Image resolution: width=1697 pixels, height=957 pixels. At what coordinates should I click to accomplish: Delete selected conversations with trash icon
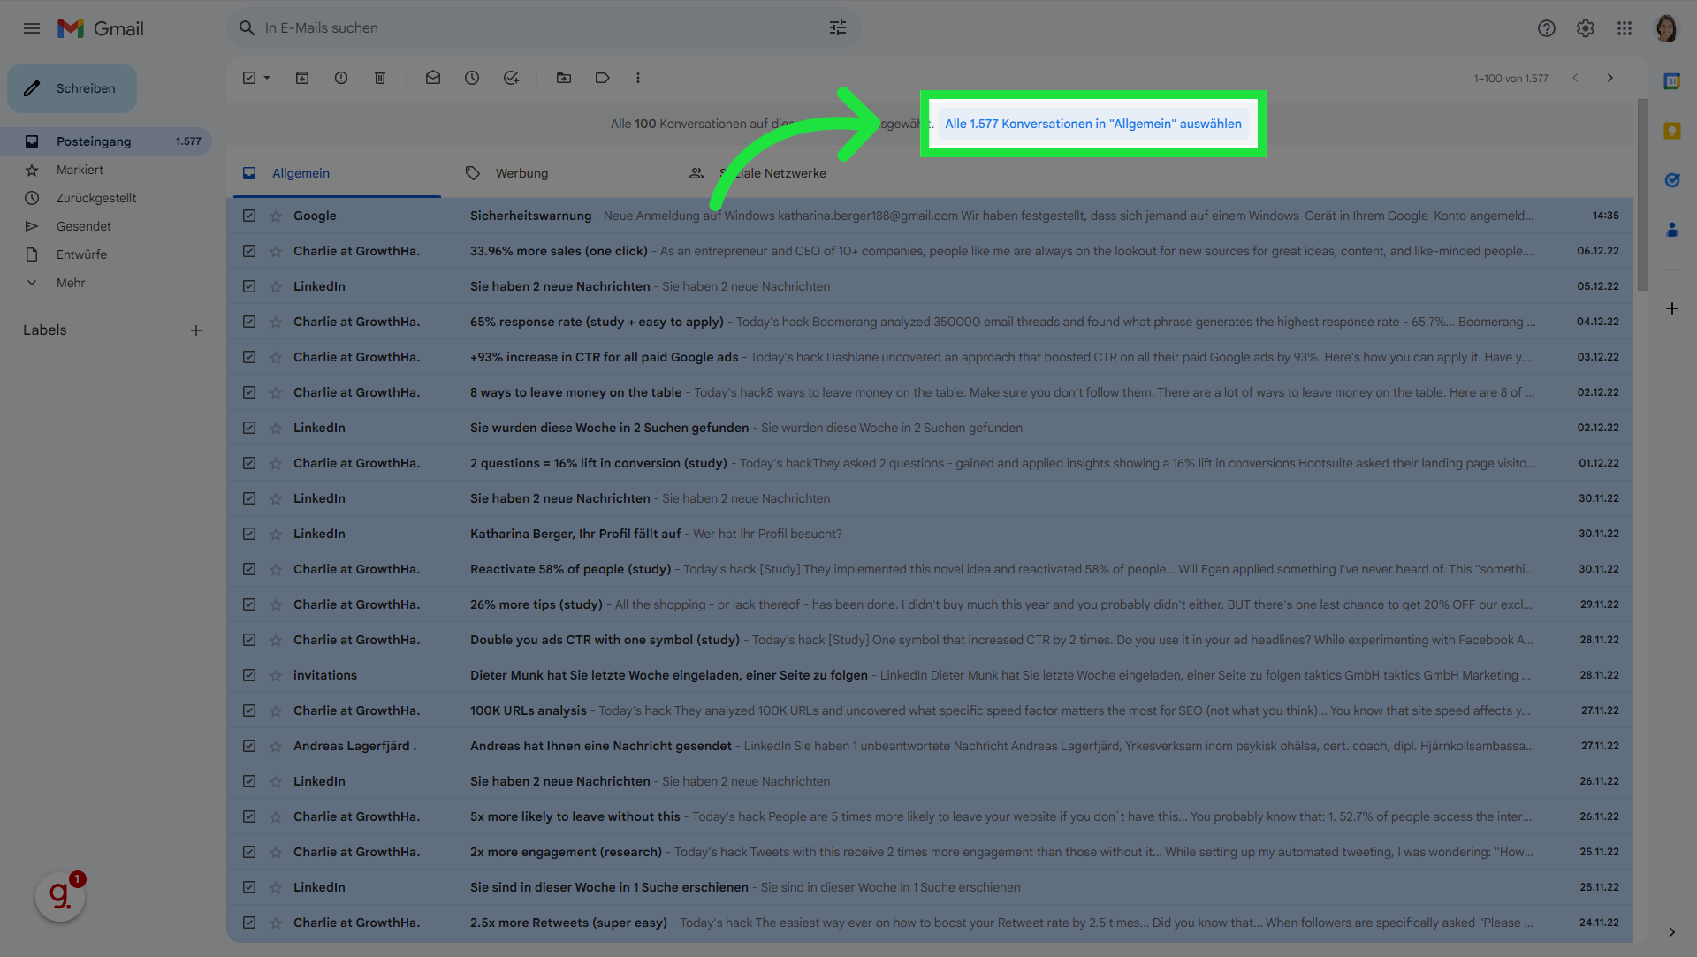(380, 78)
